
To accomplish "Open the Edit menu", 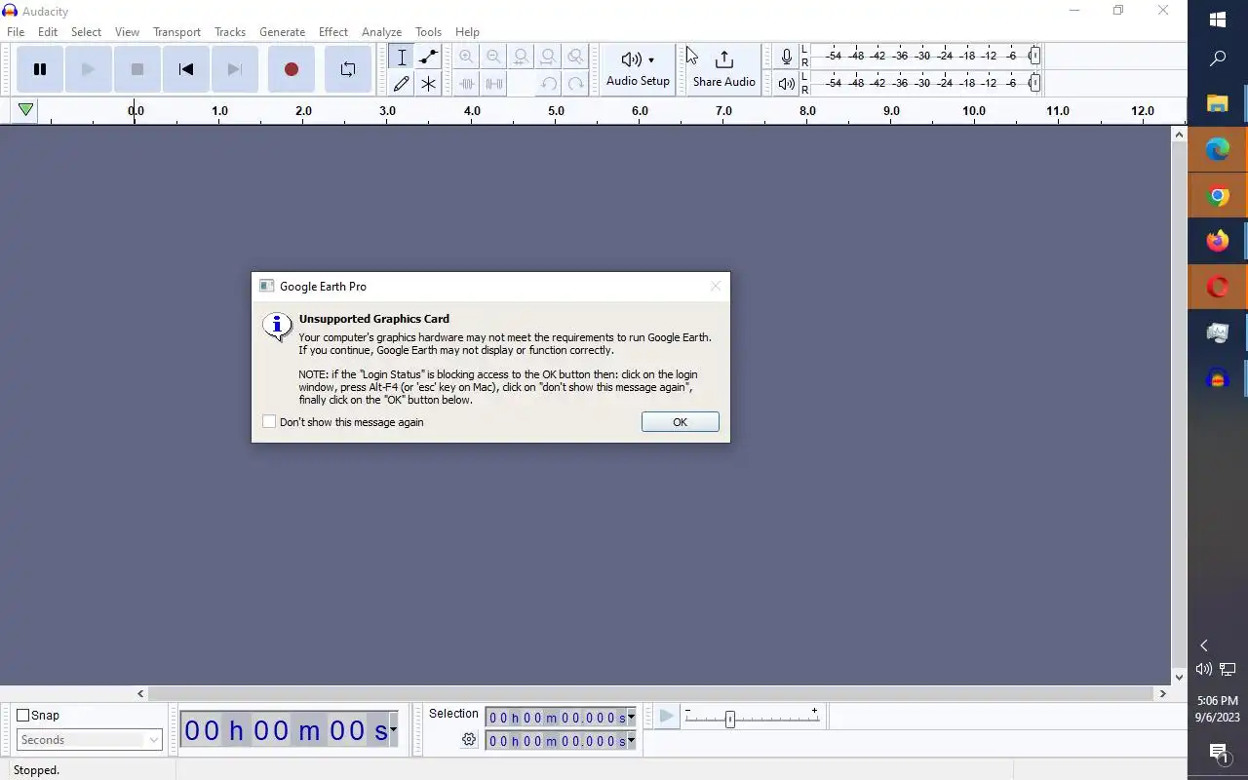I will pyautogui.click(x=48, y=32).
